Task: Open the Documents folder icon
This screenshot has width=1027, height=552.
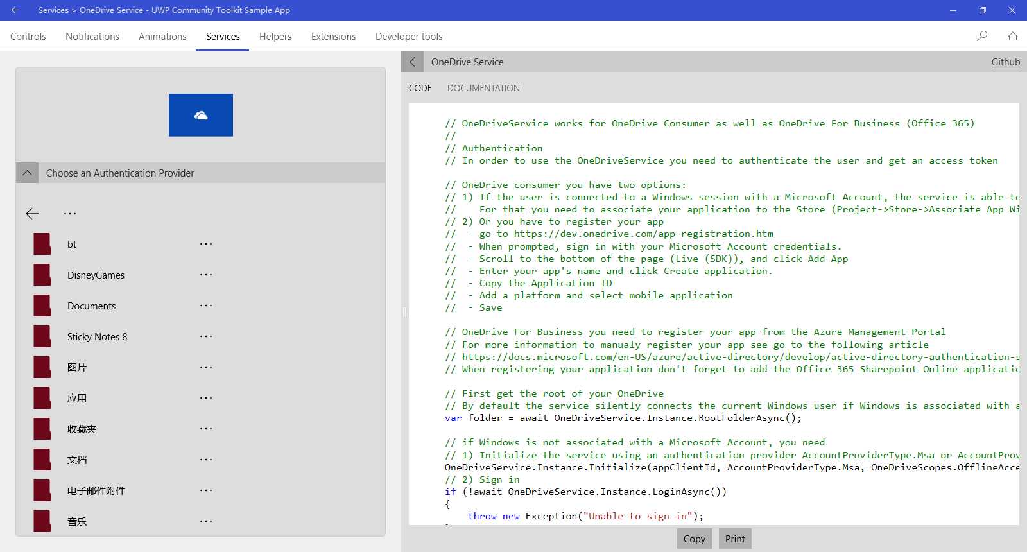Action: pos(42,306)
